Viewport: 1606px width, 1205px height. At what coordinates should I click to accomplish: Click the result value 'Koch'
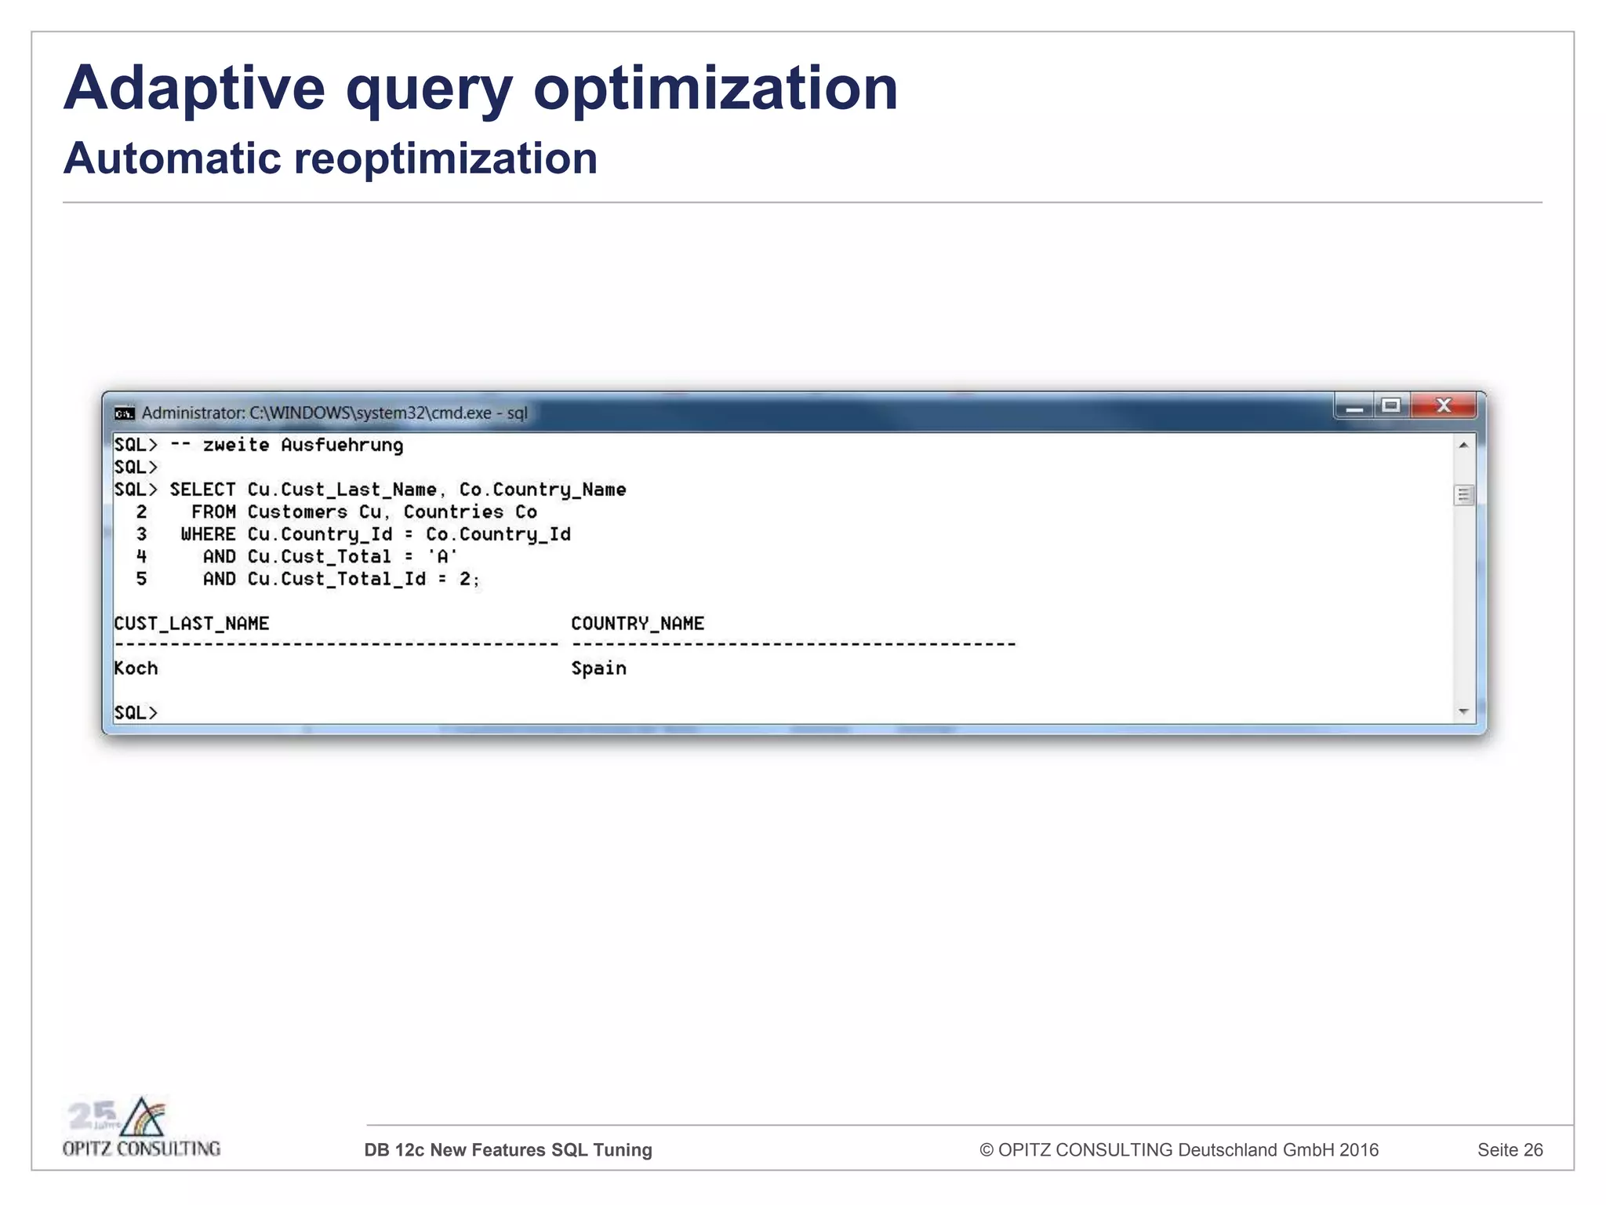point(136,668)
